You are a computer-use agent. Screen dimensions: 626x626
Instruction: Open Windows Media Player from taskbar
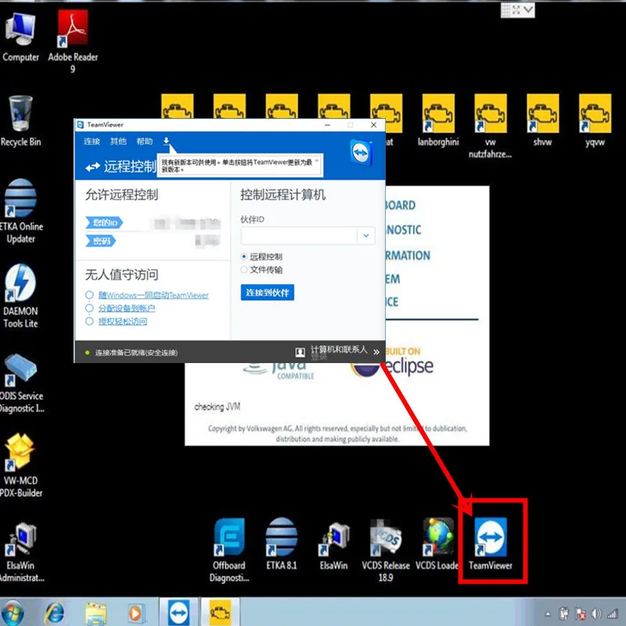coord(135,613)
